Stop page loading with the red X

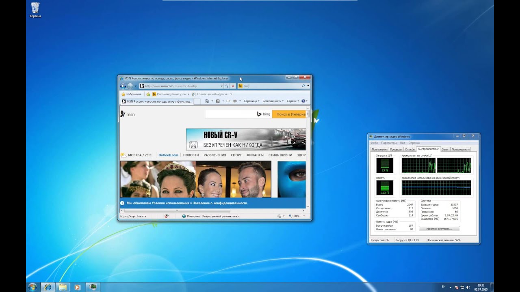233,86
